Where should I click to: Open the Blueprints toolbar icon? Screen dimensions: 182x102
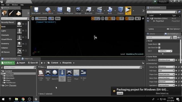[x=88, y=11]
